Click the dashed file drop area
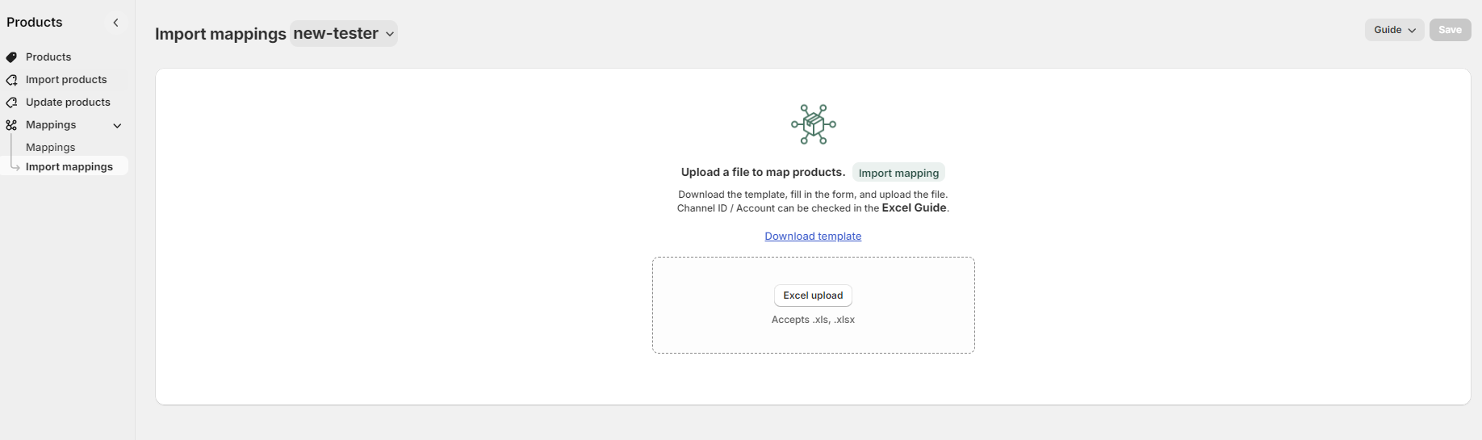 coord(813,305)
